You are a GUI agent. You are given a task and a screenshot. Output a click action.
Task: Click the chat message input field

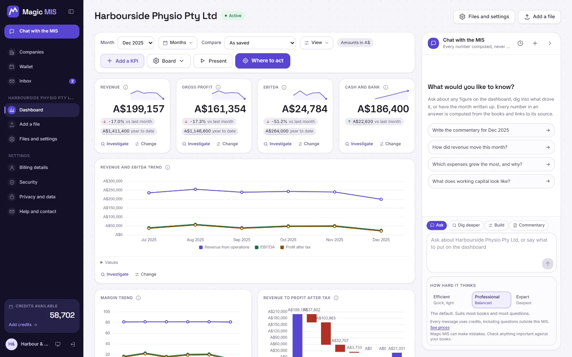point(491,253)
